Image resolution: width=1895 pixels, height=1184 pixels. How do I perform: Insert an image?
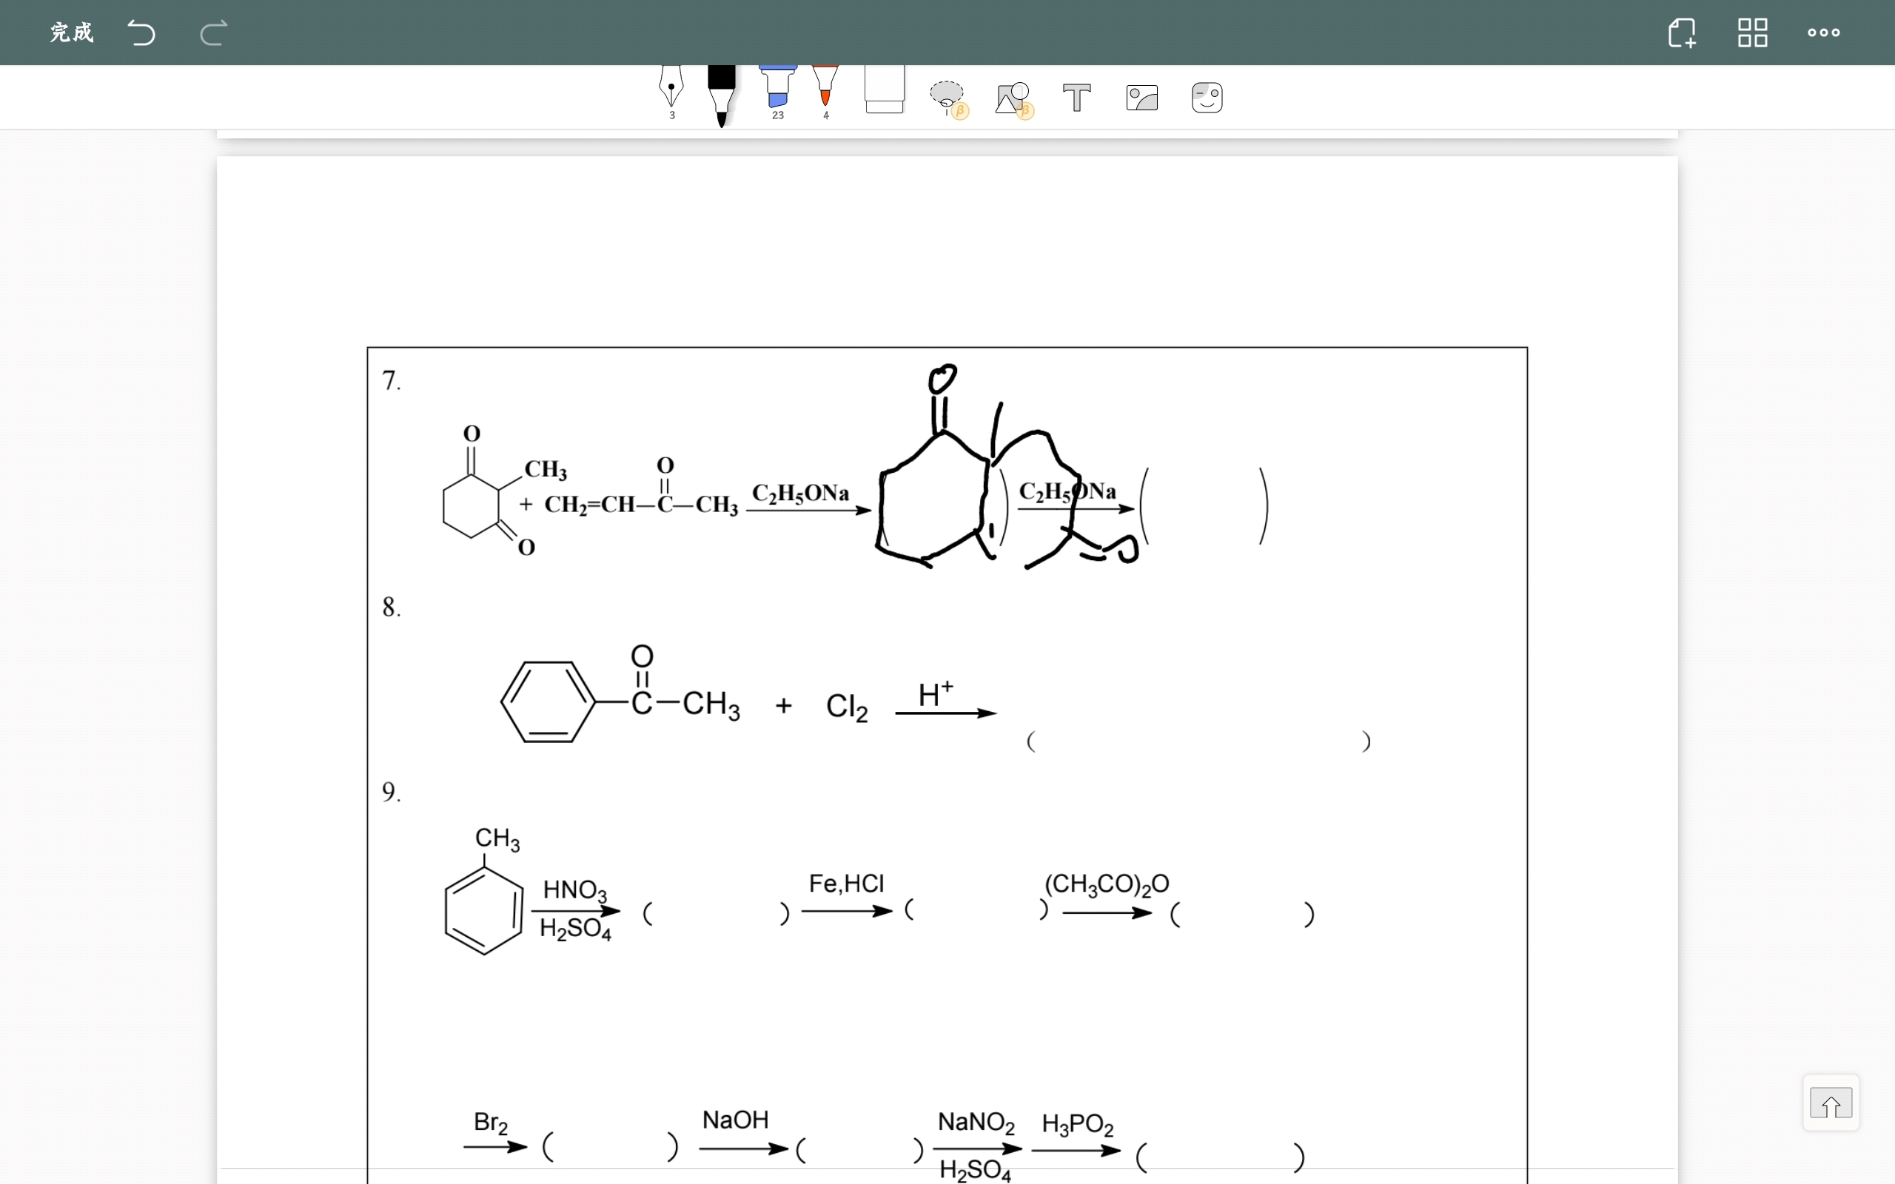pyautogui.click(x=1141, y=98)
